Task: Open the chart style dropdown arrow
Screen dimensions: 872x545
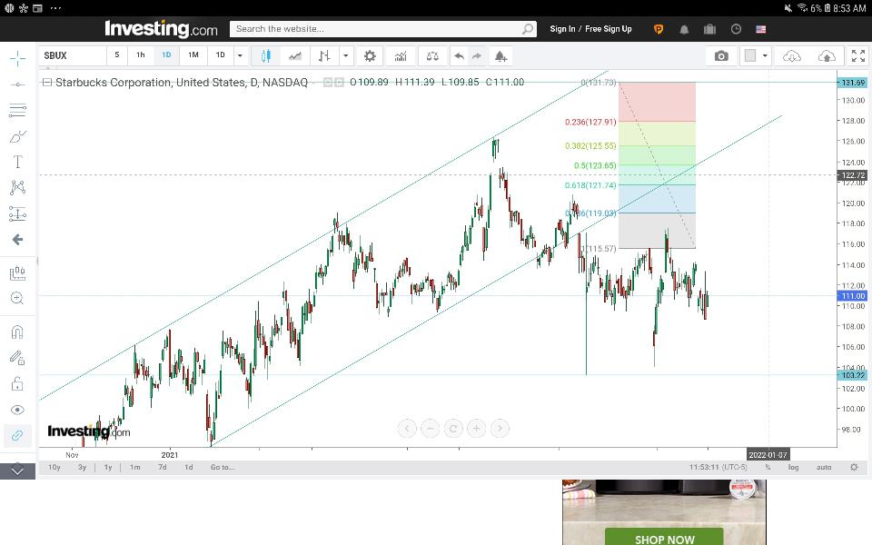Action: click(345, 55)
